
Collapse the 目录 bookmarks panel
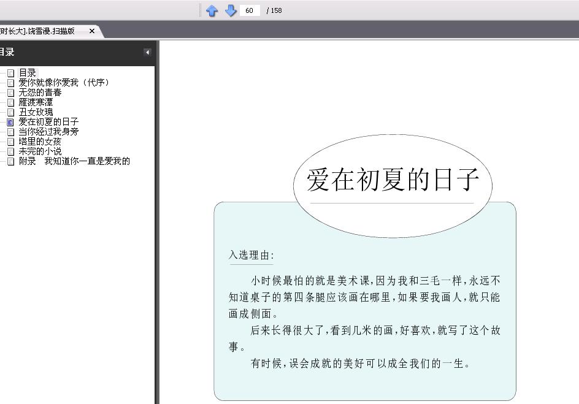coord(147,52)
